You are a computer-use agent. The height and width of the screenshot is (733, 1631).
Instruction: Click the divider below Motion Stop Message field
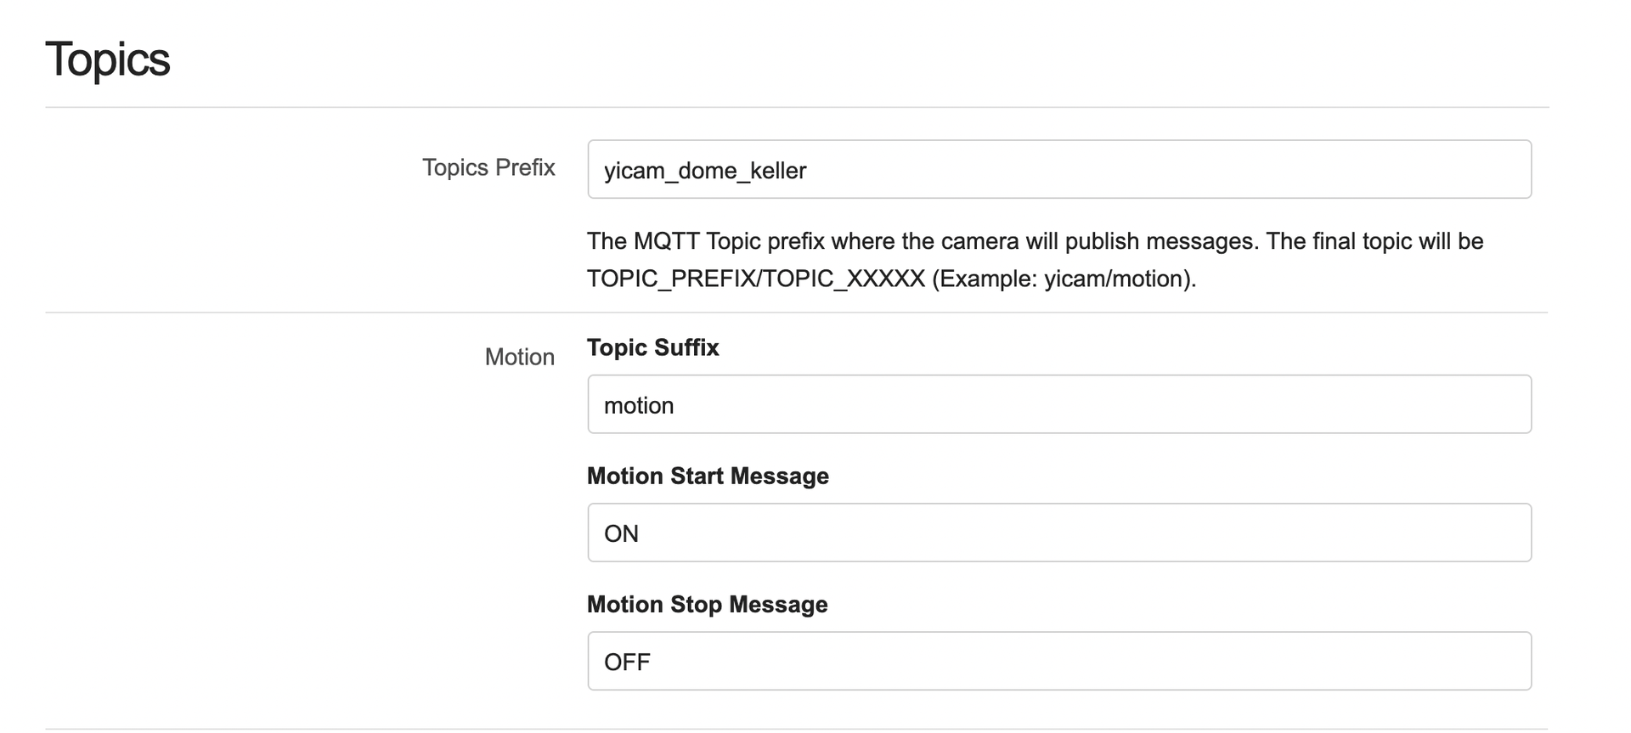[x=797, y=728]
